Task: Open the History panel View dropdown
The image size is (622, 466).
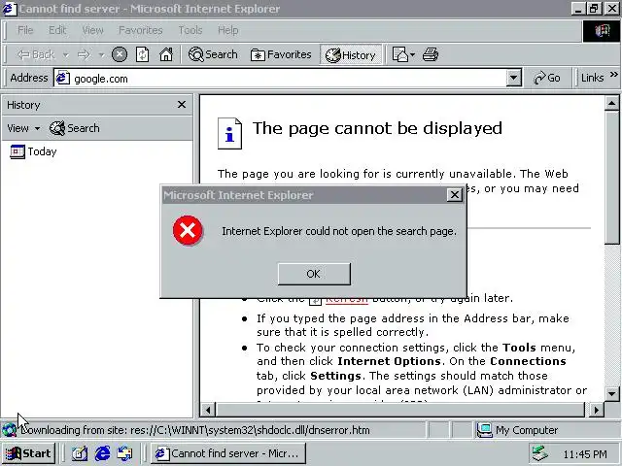Action: tap(23, 128)
